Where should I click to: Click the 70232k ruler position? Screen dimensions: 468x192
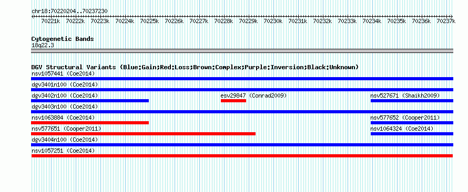[323, 21]
